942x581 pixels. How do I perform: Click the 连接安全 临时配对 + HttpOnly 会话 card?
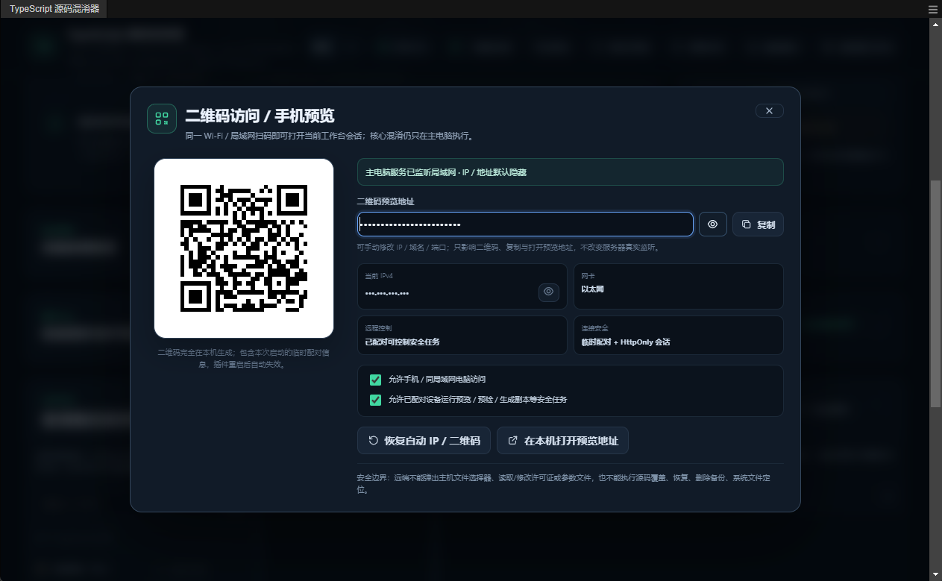pos(679,336)
